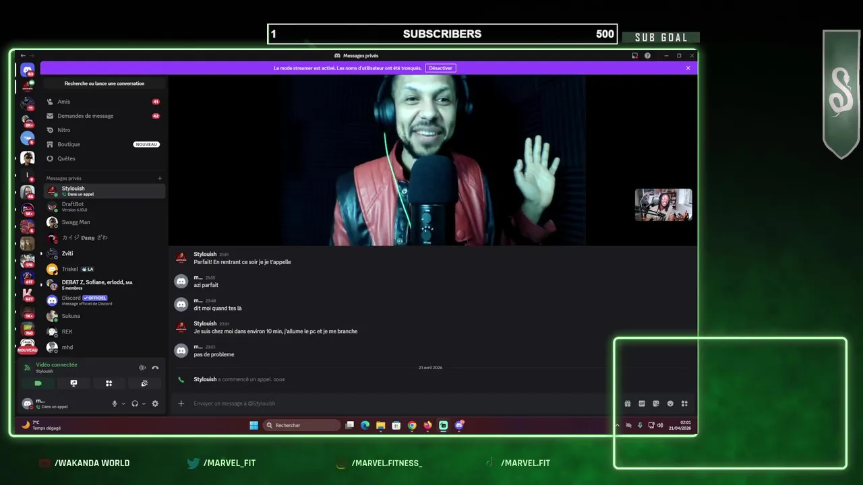863x485 pixels.
Task: Open Discord from the taskbar
Action: click(459, 425)
